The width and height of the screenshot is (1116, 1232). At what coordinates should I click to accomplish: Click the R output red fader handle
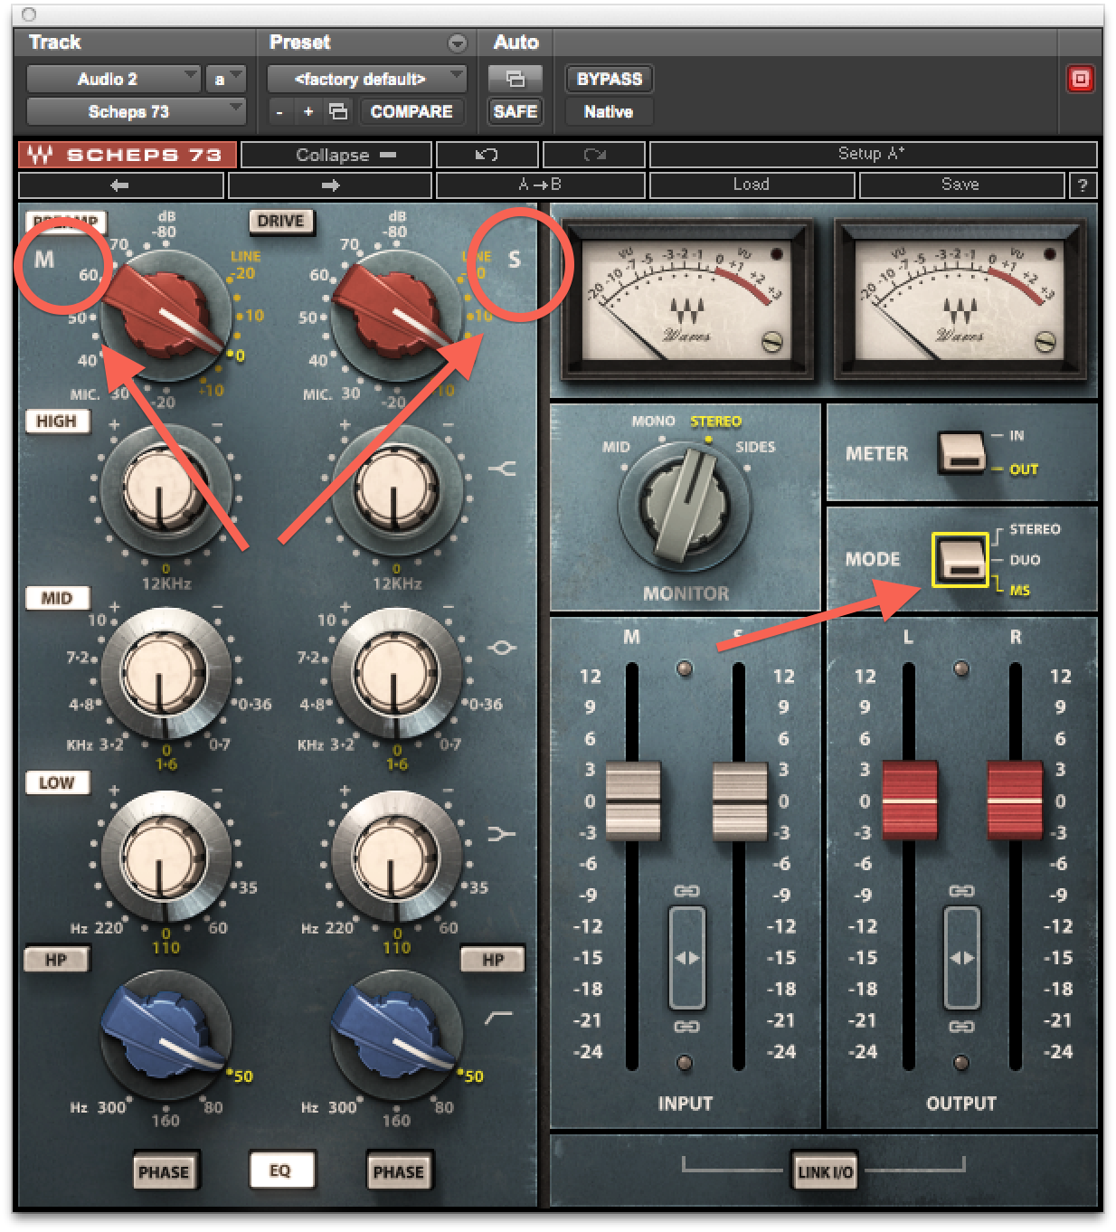point(1015,801)
